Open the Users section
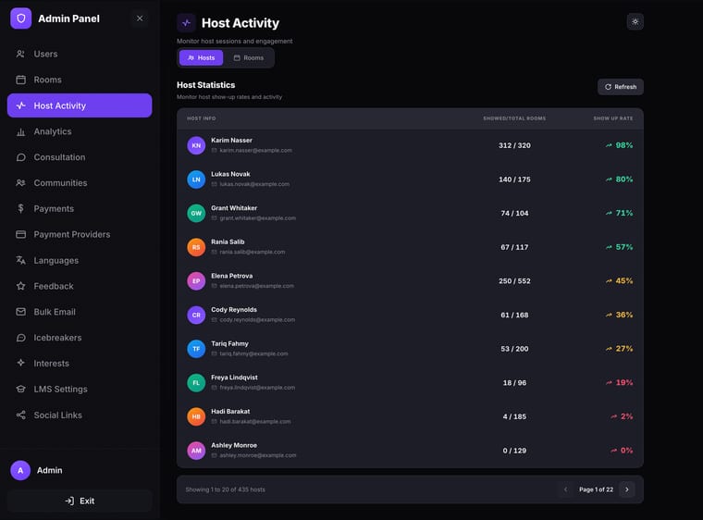Image resolution: width=703 pixels, height=520 pixels. [x=80, y=54]
